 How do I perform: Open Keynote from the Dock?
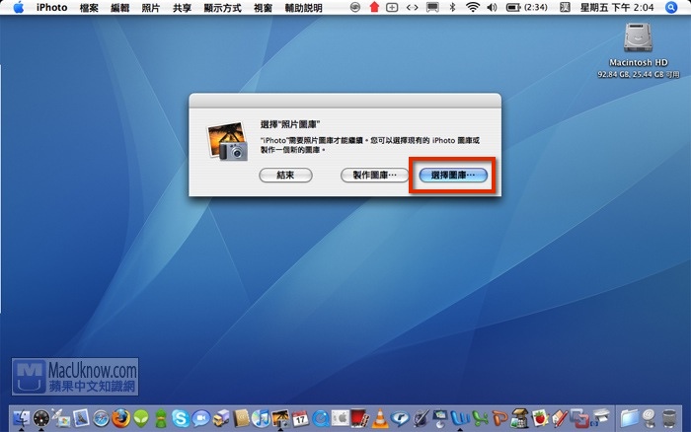[x=440, y=418]
